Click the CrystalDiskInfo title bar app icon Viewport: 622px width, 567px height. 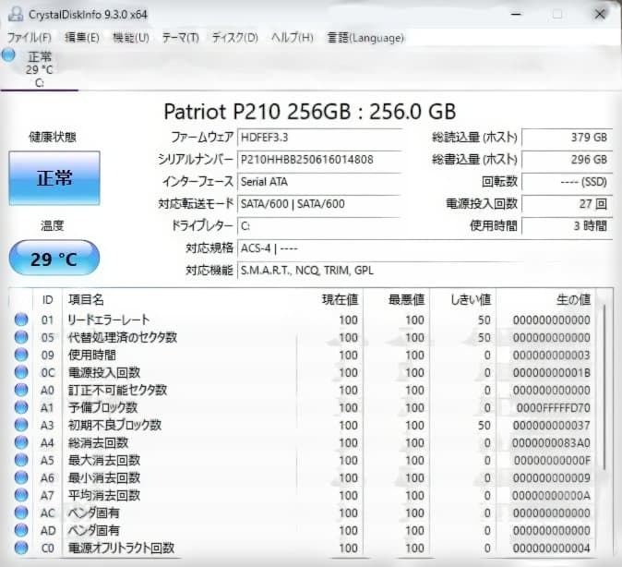tap(16, 14)
